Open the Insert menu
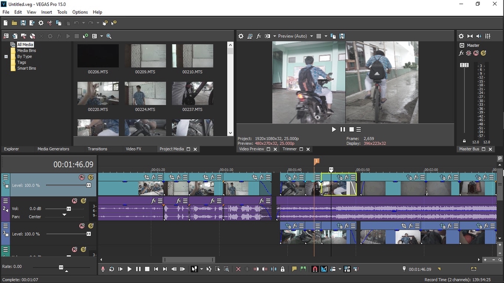 click(46, 12)
